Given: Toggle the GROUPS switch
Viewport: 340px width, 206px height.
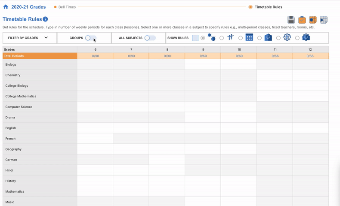Looking at the screenshot, I should point(91,38).
